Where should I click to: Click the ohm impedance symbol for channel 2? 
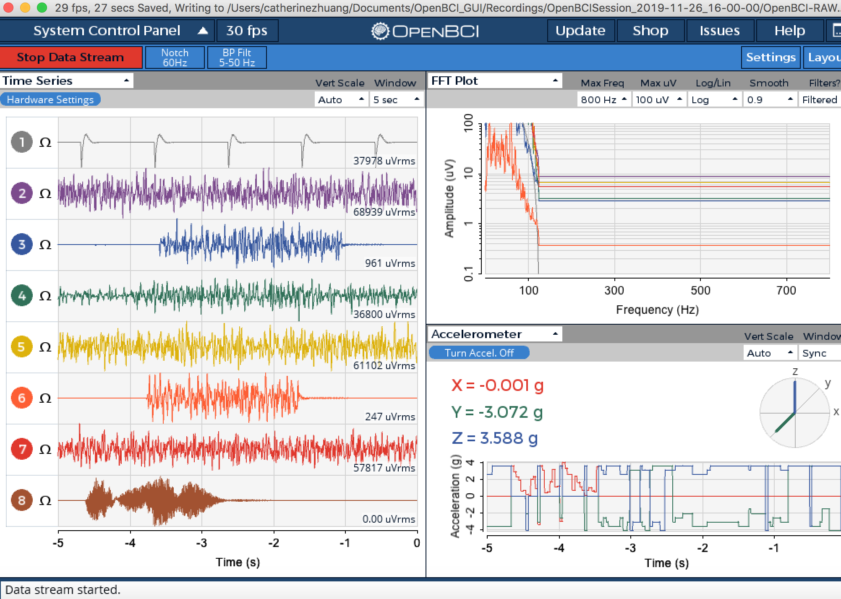tap(45, 194)
